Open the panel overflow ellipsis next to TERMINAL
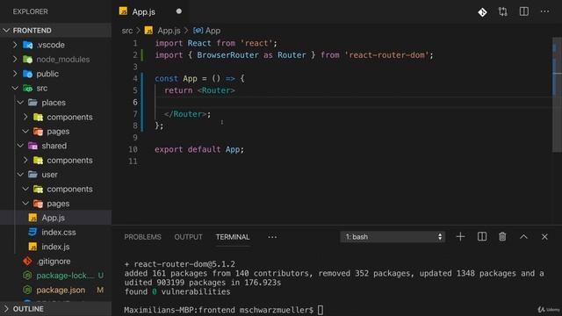 272,237
